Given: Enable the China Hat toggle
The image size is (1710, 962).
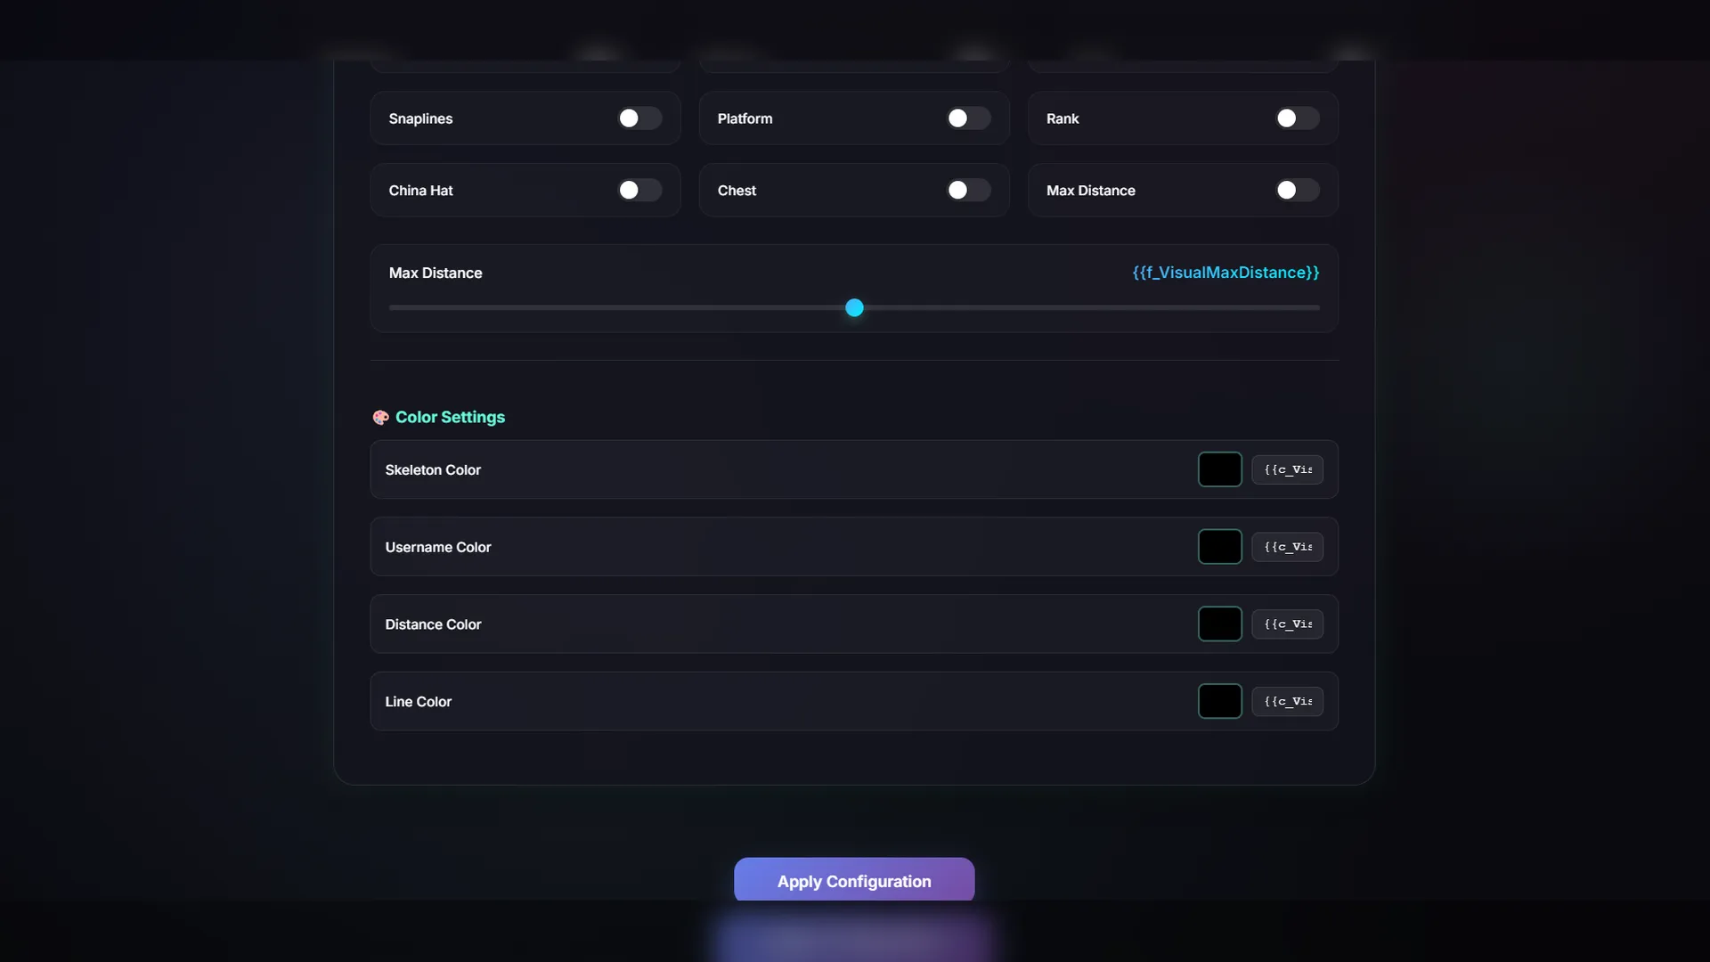Looking at the screenshot, I should tap(639, 190).
